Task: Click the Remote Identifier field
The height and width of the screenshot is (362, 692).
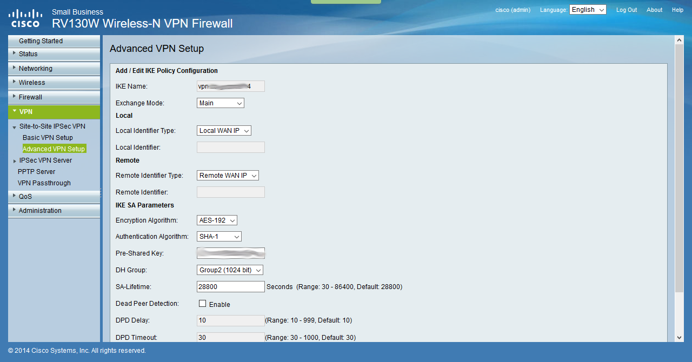Action: pos(231,192)
